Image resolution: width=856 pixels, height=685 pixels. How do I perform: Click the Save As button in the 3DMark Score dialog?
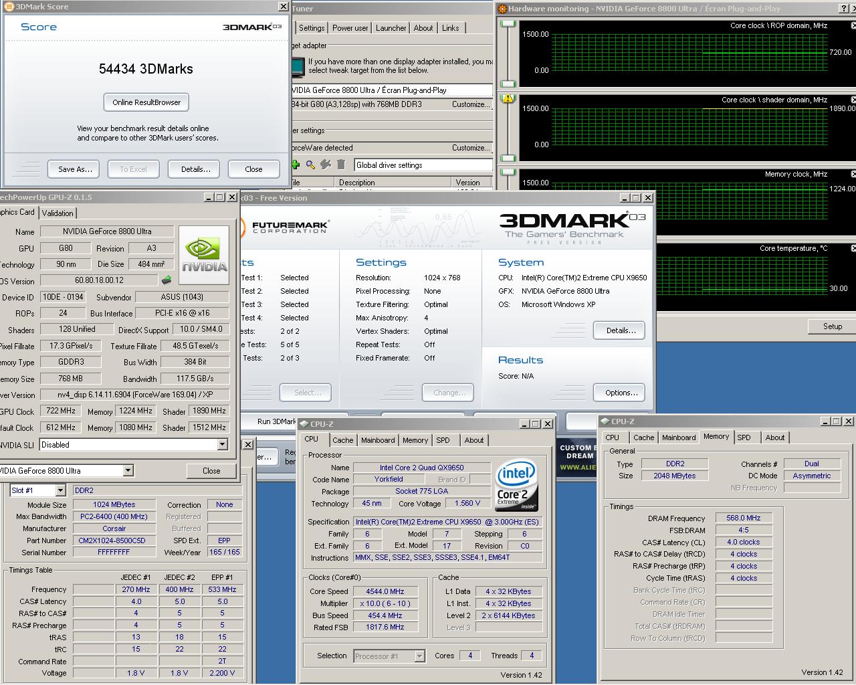(75, 169)
